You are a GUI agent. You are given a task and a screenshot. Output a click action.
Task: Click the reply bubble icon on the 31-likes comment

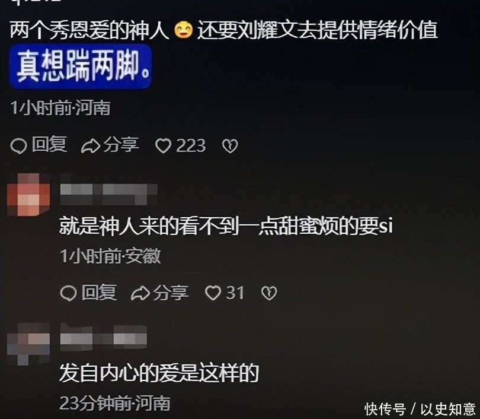(x=68, y=293)
